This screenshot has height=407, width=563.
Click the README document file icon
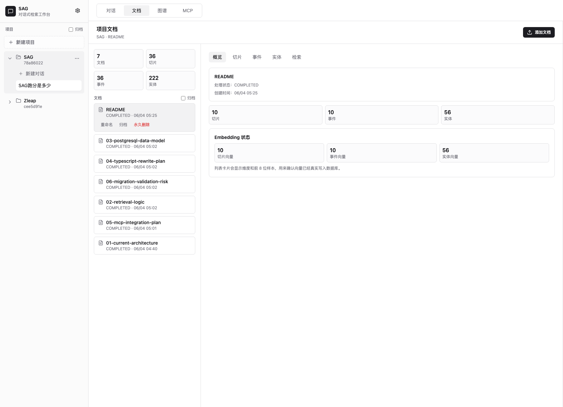101,110
